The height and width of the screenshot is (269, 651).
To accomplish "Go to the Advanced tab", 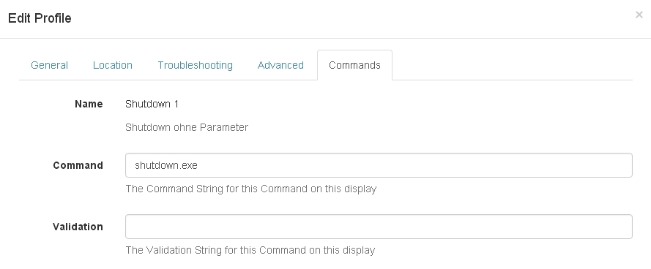I will click(x=280, y=65).
